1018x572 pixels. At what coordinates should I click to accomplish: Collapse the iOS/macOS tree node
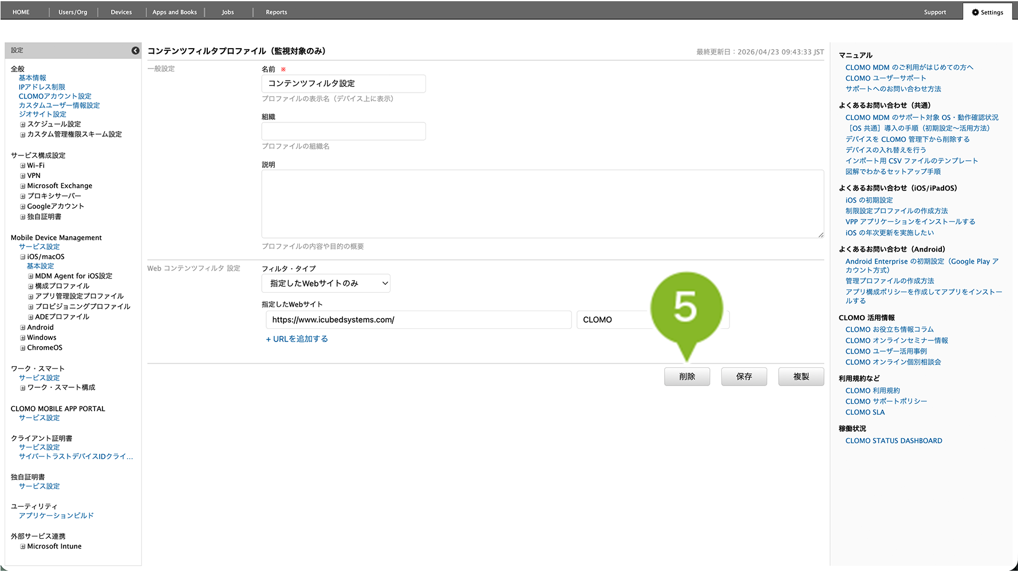click(x=23, y=257)
